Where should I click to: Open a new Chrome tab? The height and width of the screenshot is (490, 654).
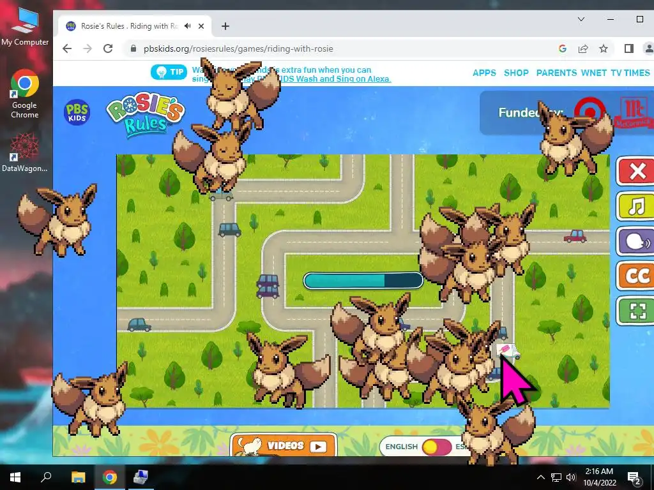point(225,26)
